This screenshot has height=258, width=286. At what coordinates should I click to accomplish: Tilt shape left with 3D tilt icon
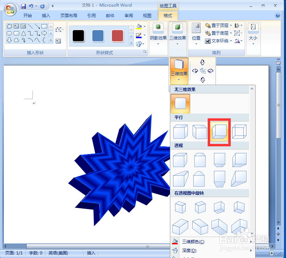(195, 71)
